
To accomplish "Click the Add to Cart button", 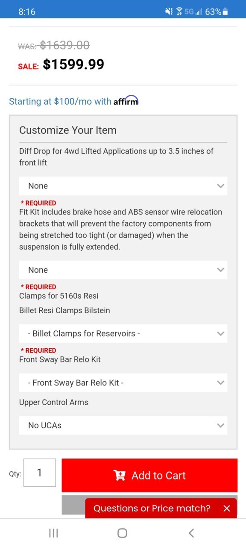I will tap(149, 475).
